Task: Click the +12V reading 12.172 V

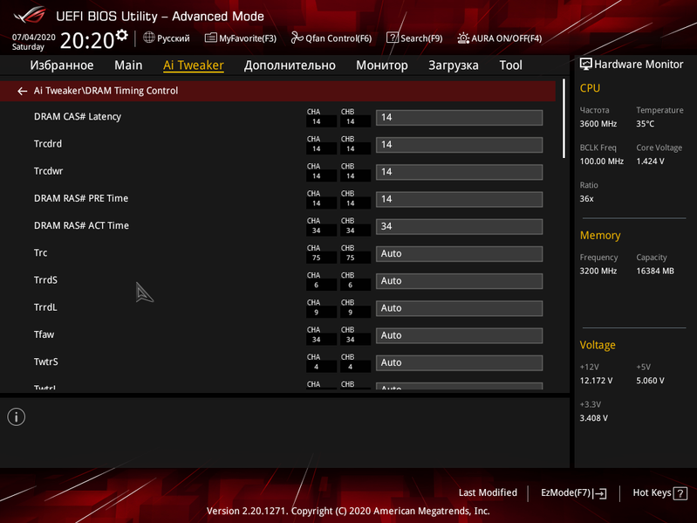Action: (596, 381)
